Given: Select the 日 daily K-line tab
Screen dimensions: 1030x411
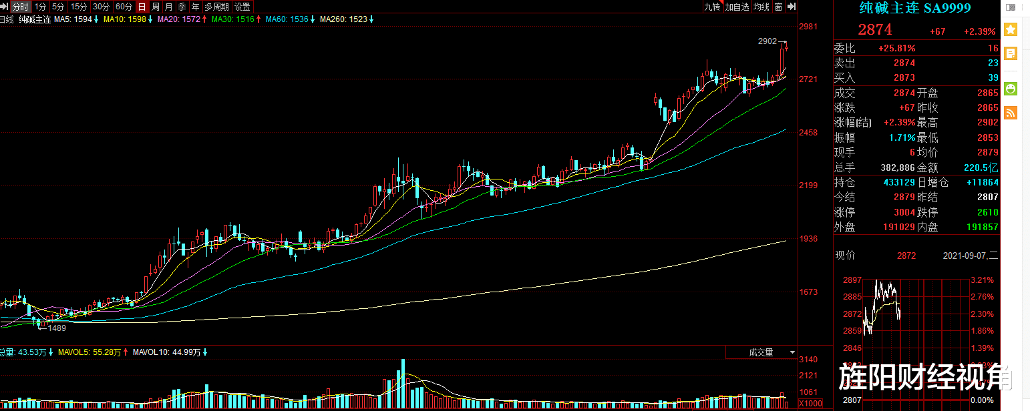Looking at the screenshot, I should coord(142,7).
